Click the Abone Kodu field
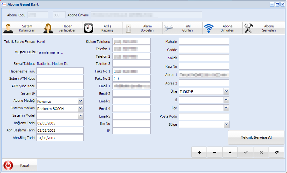The image size is (287, 173). [38, 15]
